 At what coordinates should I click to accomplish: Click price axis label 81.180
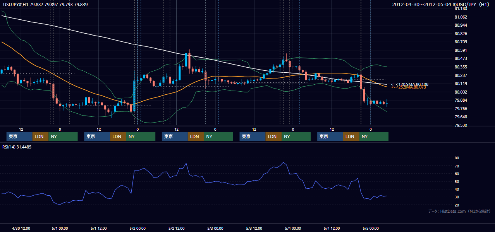pos(461,9)
